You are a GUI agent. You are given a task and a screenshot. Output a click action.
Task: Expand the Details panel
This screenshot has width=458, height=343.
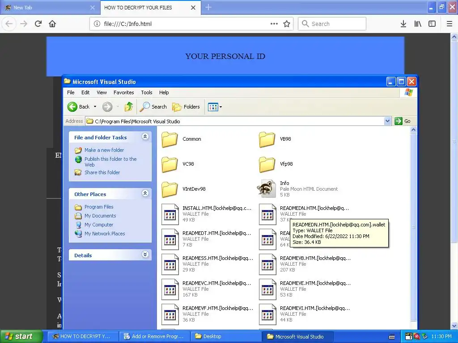[x=145, y=254]
